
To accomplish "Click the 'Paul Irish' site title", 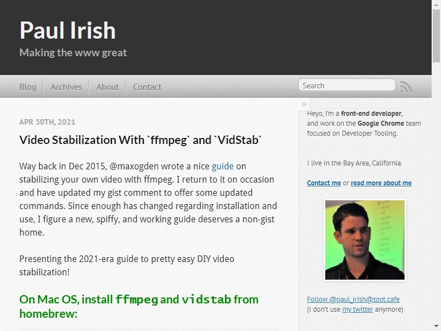I will pos(67,30).
